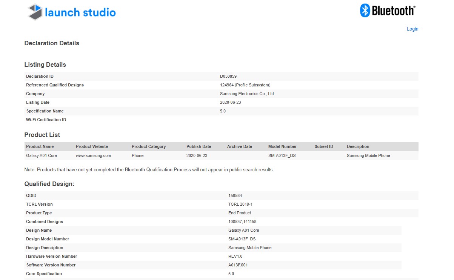Click the Product Name column header
The height and width of the screenshot is (280, 454).
40,147
